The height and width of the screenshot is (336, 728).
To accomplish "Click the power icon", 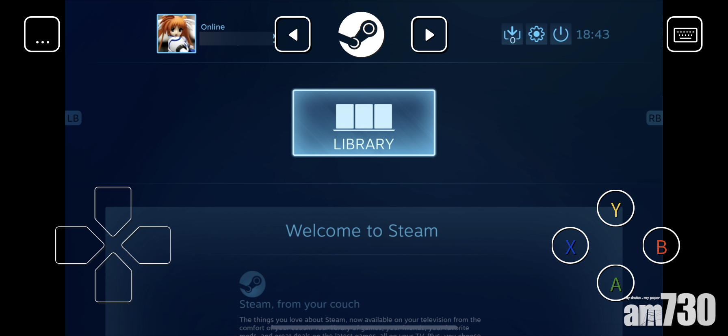I will (561, 34).
